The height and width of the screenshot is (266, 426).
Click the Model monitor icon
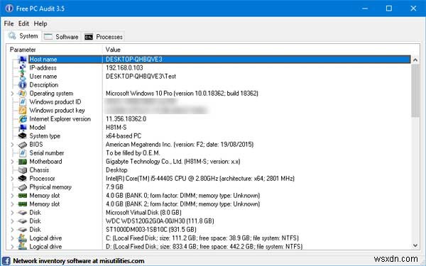pos(23,127)
